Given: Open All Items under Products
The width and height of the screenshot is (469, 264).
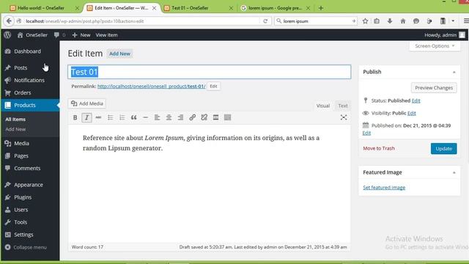Looking at the screenshot, I should pyautogui.click(x=15, y=119).
